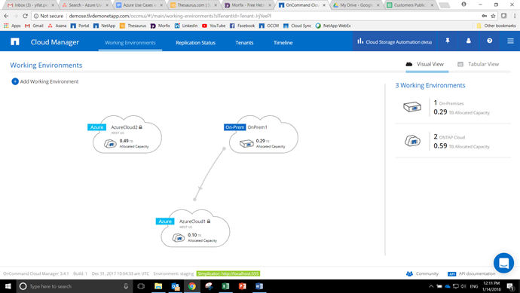Viewport: 520px width, 293px height.
Task: Switch to Tabular View
Action: coord(479,64)
